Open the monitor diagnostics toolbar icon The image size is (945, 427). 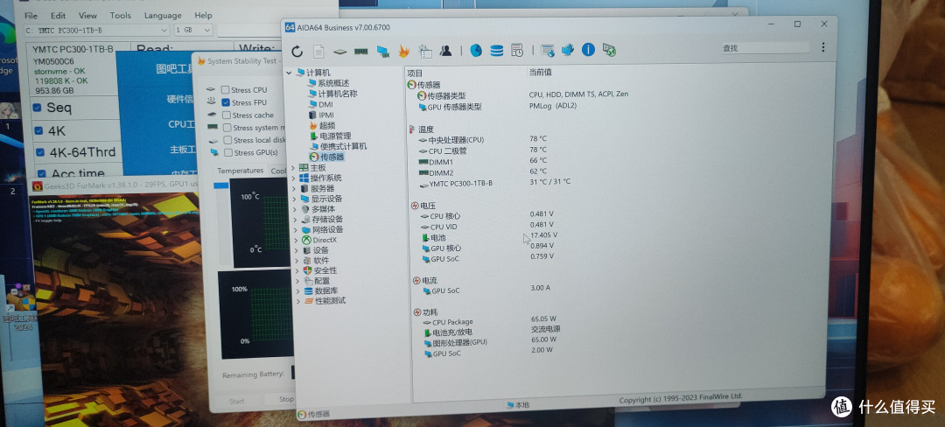click(382, 52)
